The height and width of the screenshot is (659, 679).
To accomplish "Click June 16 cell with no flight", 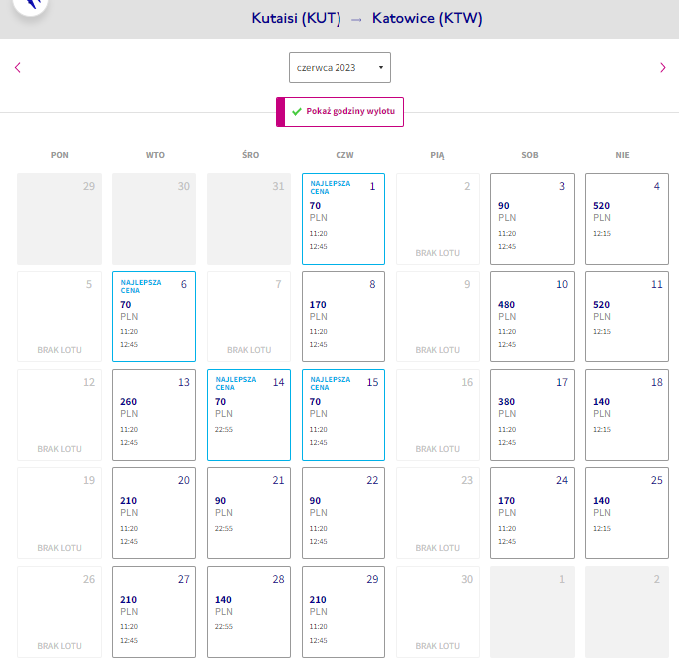I will [x=438, y=415].
